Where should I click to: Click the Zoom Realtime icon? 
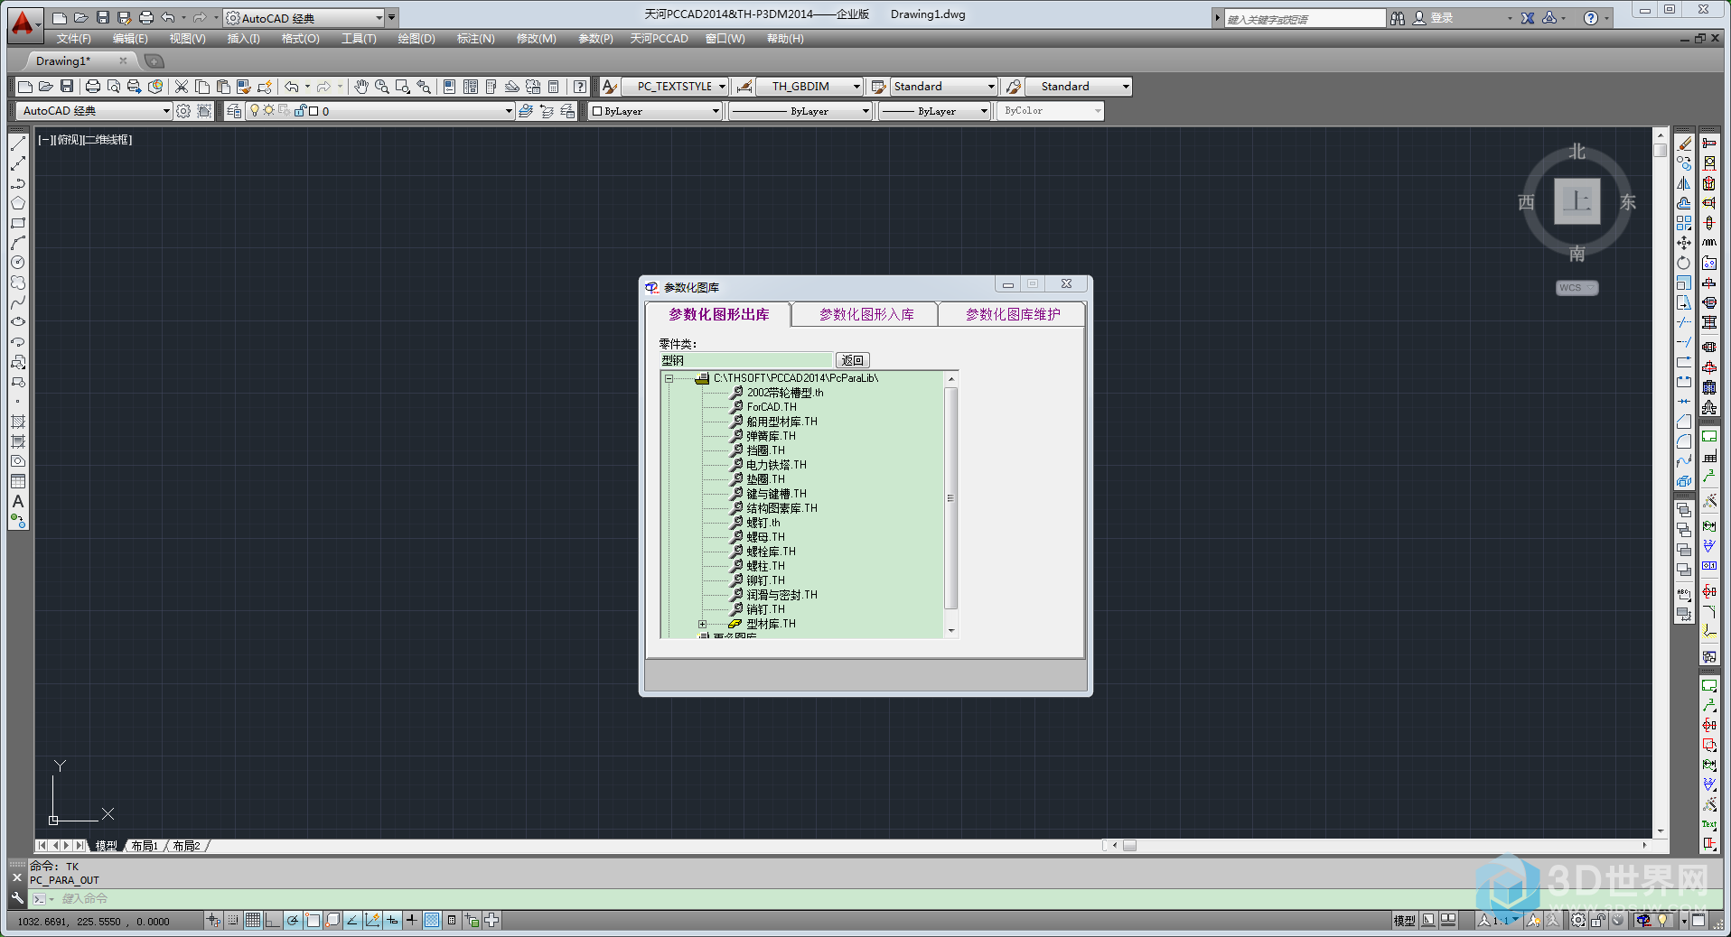pos(382,87)
